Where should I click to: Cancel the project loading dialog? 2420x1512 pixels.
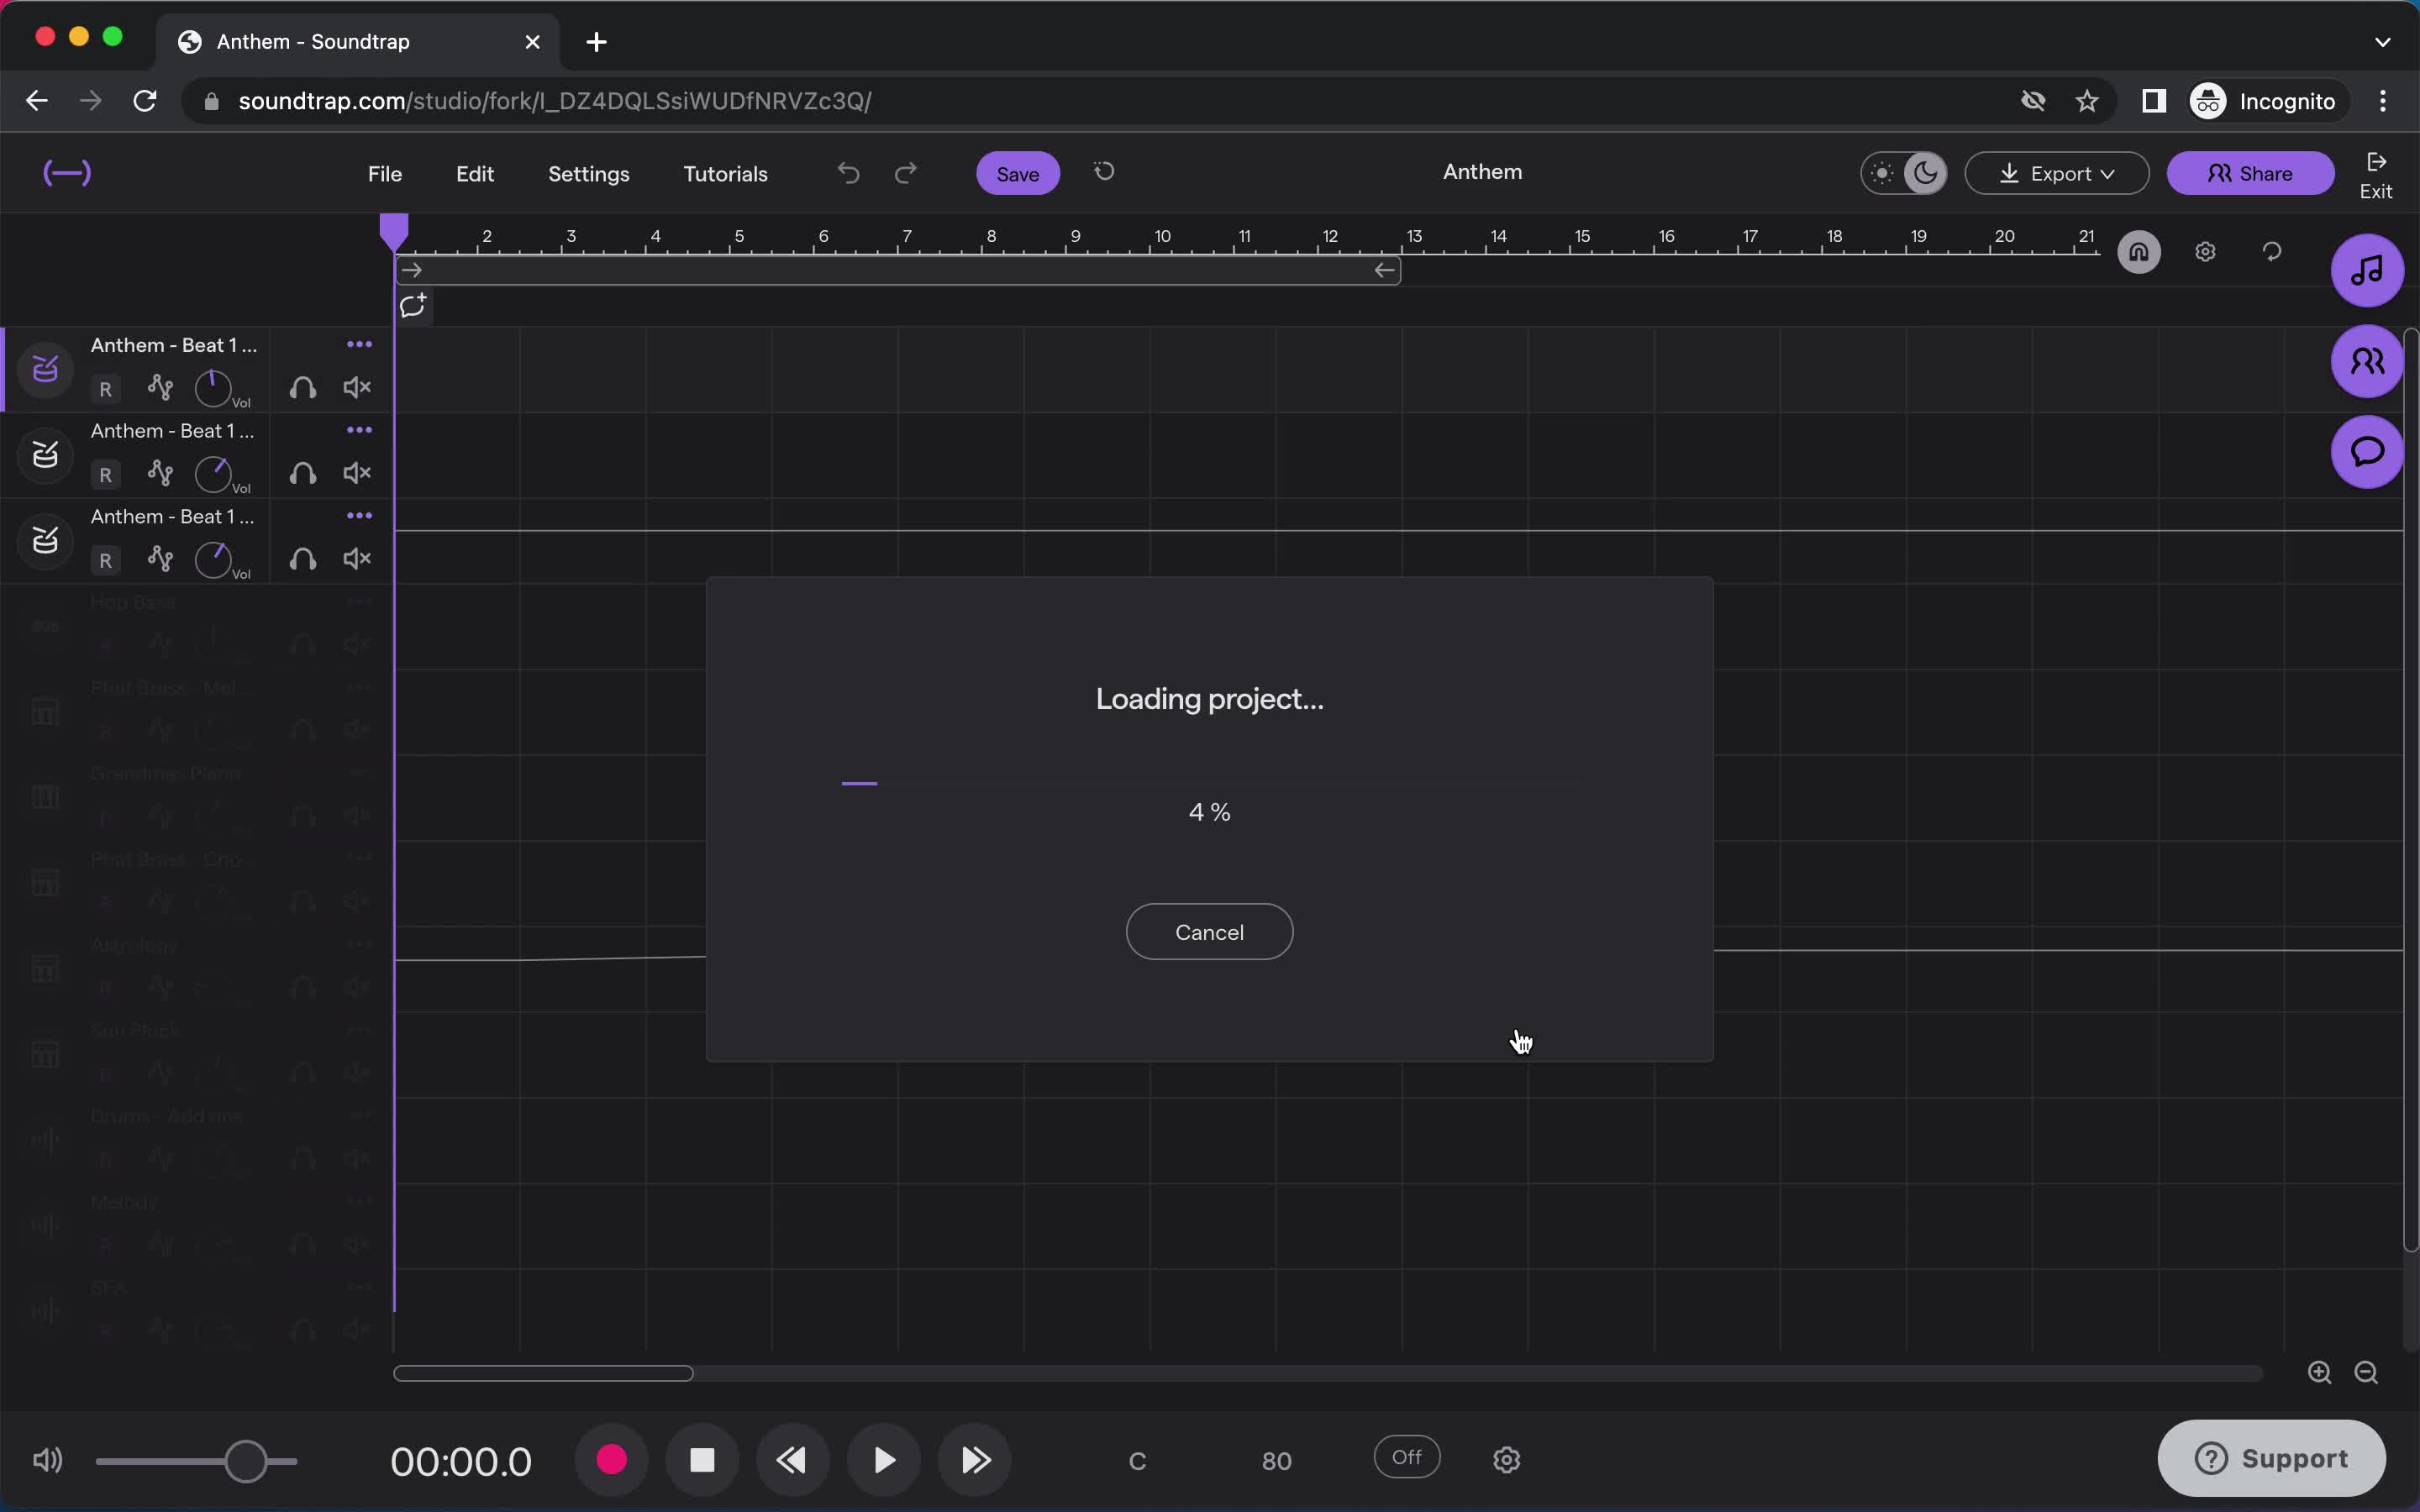(1209, 932)
